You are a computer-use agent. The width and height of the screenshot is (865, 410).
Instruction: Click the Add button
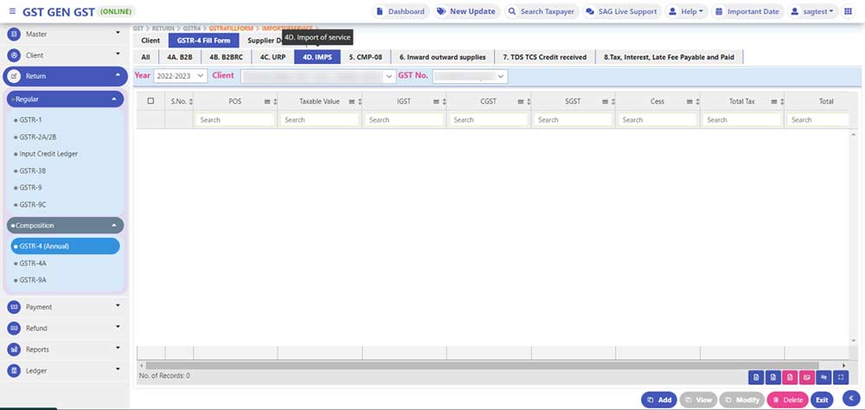(x=658, y=400)
